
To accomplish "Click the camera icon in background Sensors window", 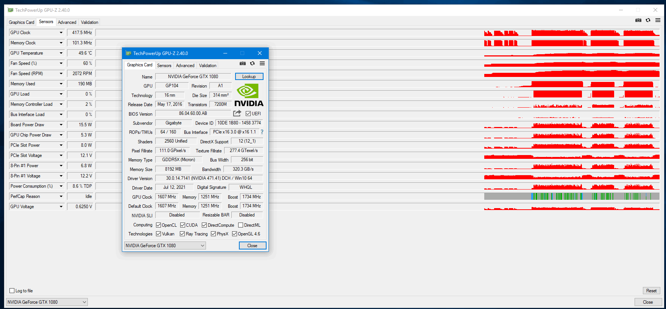I will (638, 20).
